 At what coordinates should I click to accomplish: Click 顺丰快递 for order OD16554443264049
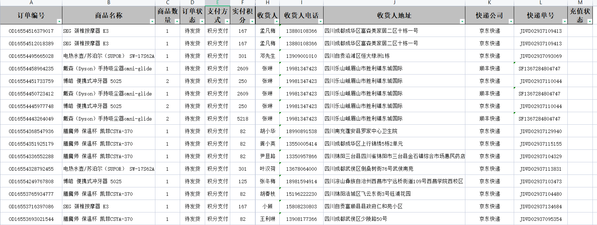(x=490, y=119)
